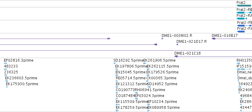Open the Prat2-PB protein label
Viewport: 252px width, 112px height.
[245, 23]
